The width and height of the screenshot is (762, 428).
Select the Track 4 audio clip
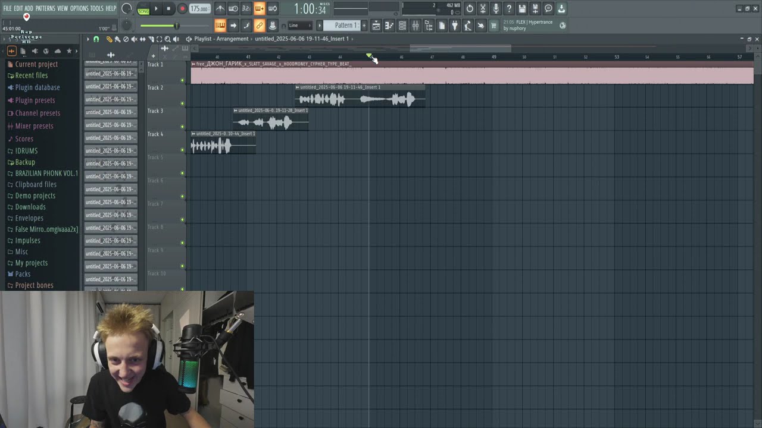(x=223, y=143)
